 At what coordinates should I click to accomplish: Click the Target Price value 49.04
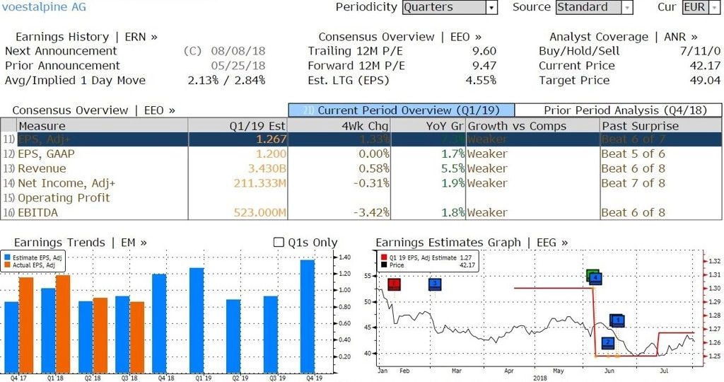705,81
